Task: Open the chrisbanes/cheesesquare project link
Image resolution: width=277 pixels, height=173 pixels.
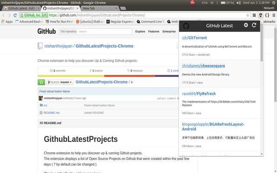Action: pyautogui.click(x=203, y=66)
